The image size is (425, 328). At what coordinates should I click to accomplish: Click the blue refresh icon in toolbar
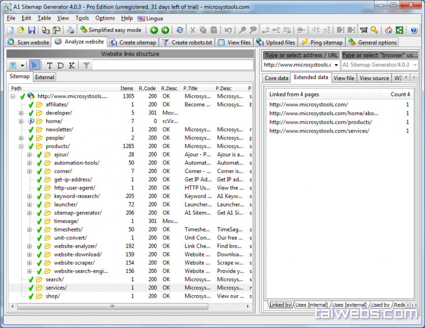(x=180, y=30)
